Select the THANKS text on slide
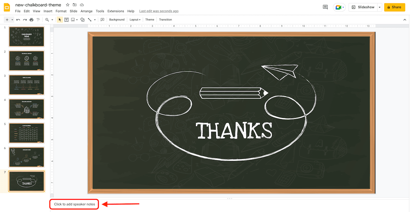 click(234, 130)
